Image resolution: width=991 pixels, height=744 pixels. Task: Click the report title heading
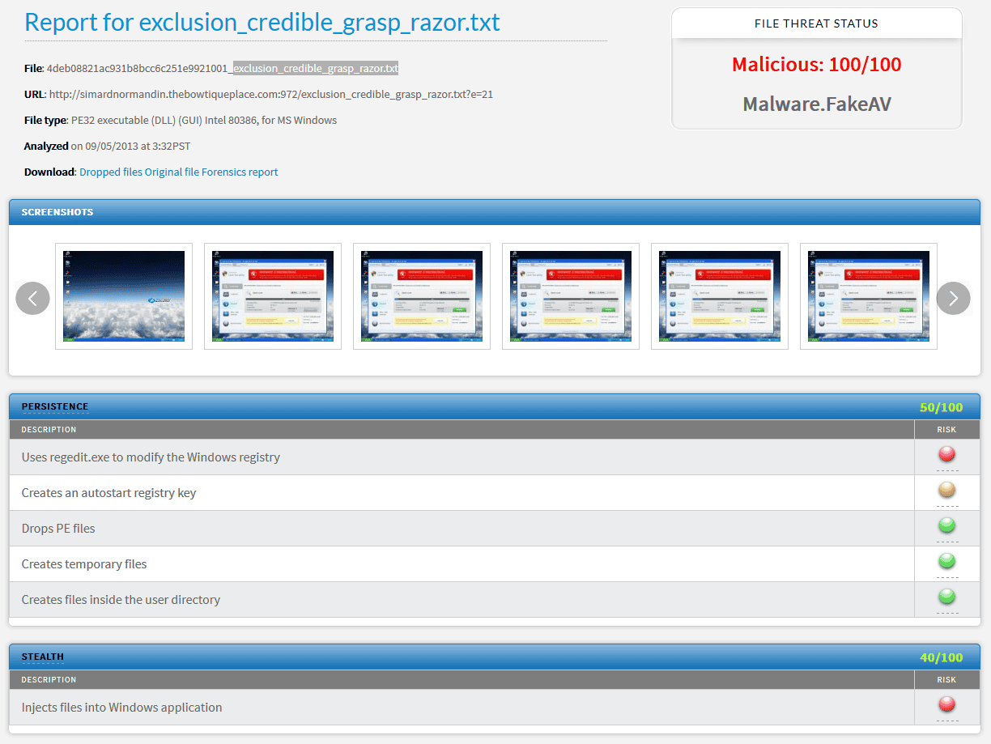click(x=262, y=22)
